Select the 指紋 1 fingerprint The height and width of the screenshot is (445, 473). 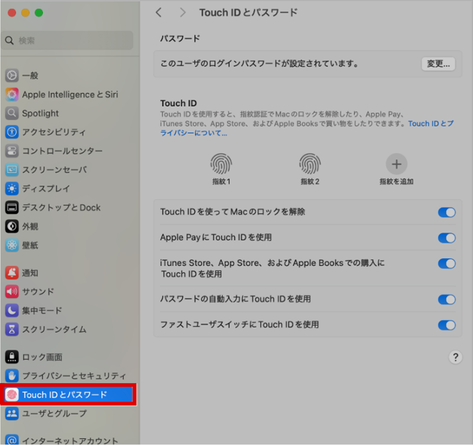pos(221,164)
